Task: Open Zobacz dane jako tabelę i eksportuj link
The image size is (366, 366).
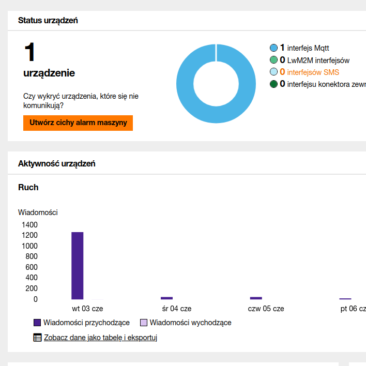Action: [100, 338]
